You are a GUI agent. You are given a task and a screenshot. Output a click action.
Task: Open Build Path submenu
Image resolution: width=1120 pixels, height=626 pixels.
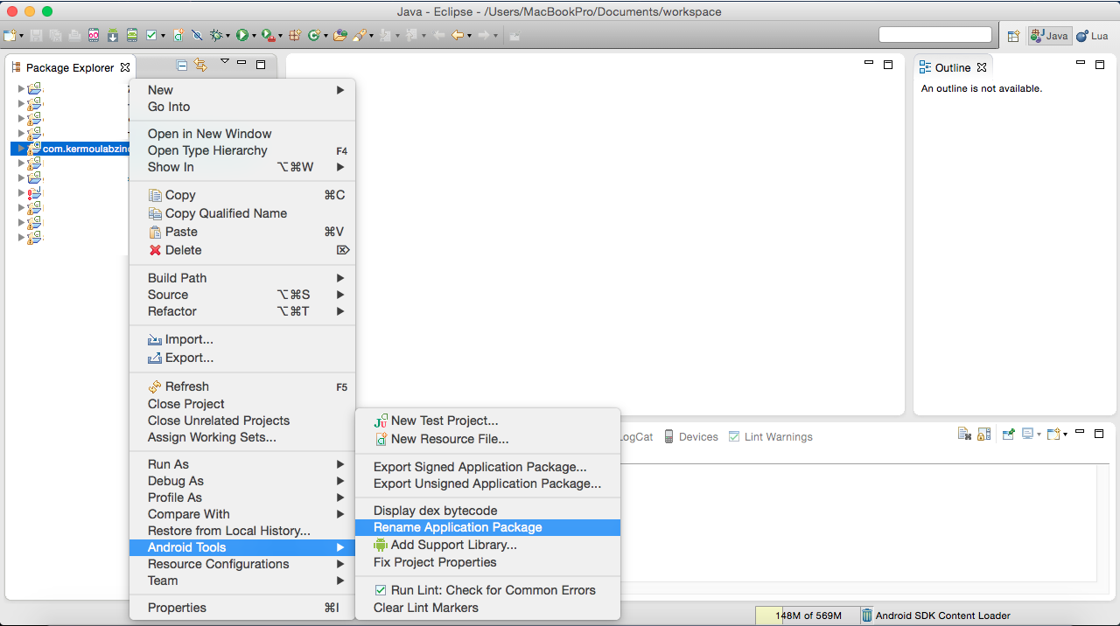coord(242,278)
